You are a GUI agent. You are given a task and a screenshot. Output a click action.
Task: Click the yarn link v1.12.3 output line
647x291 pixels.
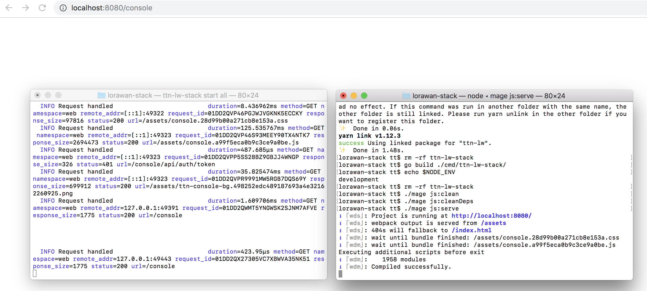370,136
